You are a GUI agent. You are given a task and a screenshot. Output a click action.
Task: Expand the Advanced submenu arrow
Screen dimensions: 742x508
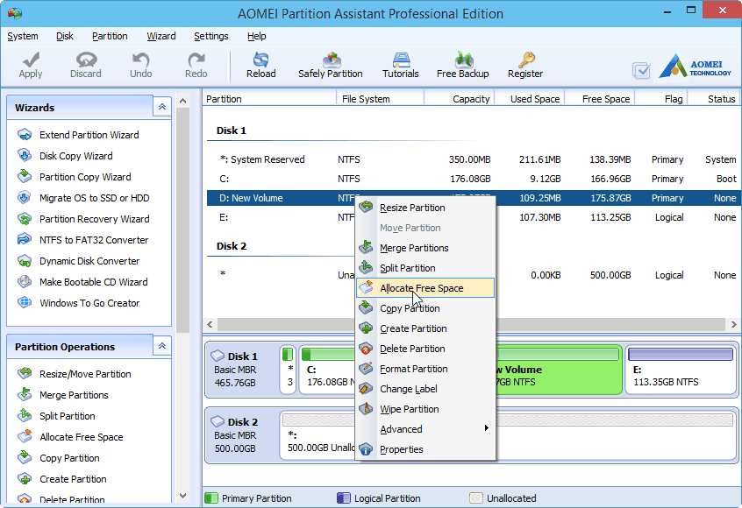click(486, 428)
